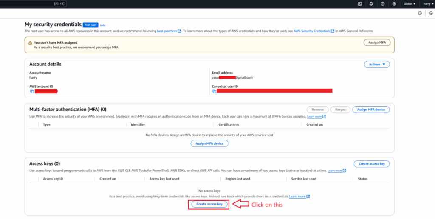Sort by Access key ID column
Screen dimensions: 435x219
(53, 179)
